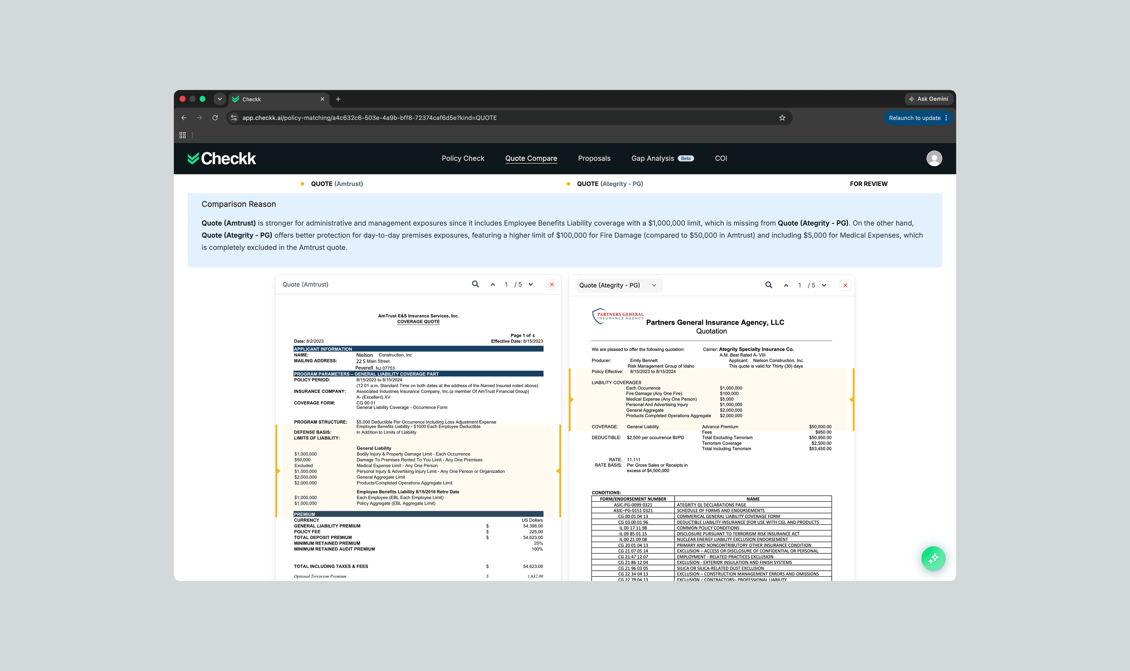Edit Amtrust viewer page number field

click(x=506, y=284)
